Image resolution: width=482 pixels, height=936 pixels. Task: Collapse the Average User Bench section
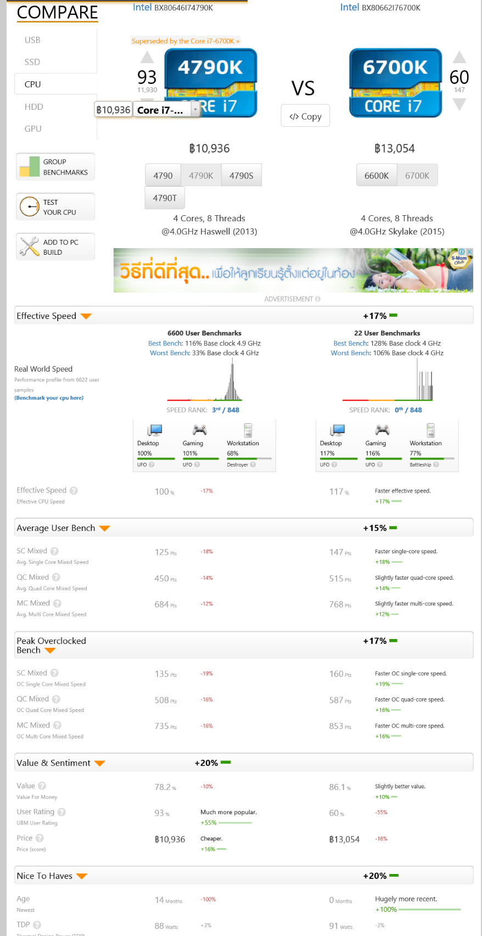click(104, 529)
